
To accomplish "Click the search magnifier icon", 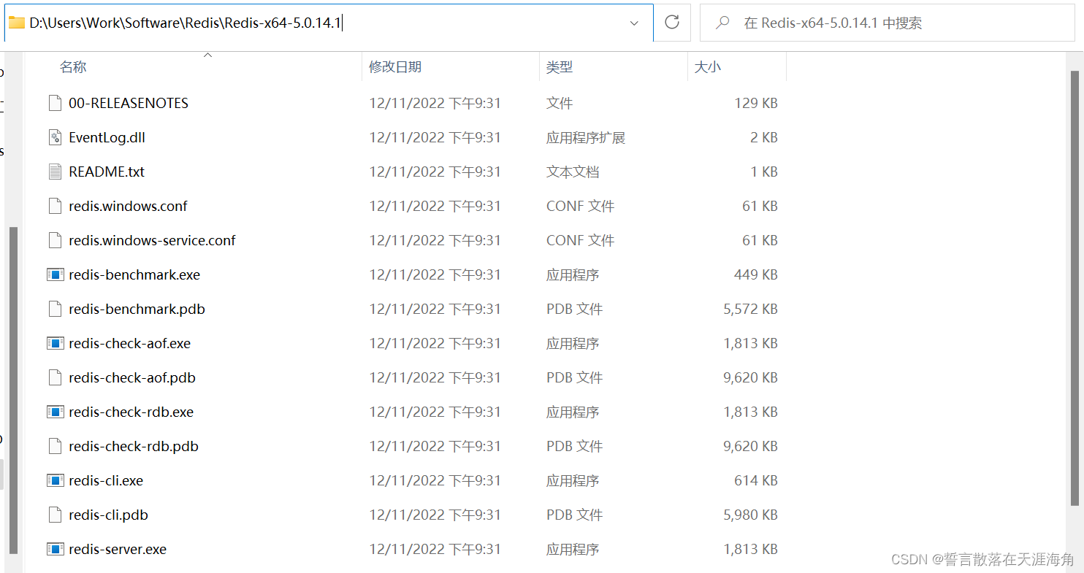I will 722,23.
